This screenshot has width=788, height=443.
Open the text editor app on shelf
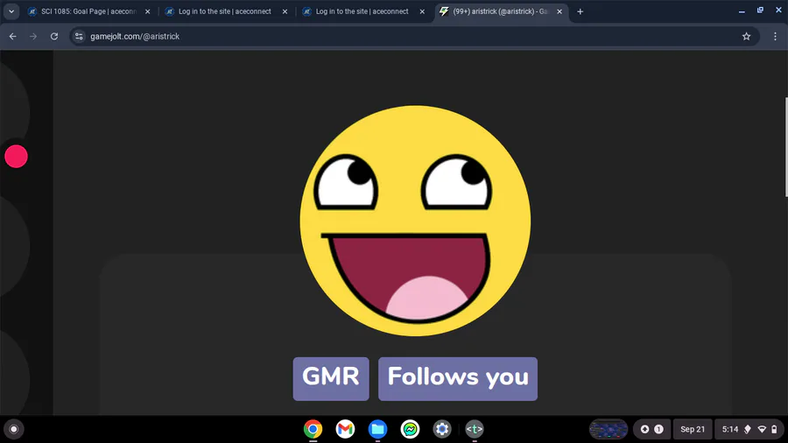[x=475, y=429]
